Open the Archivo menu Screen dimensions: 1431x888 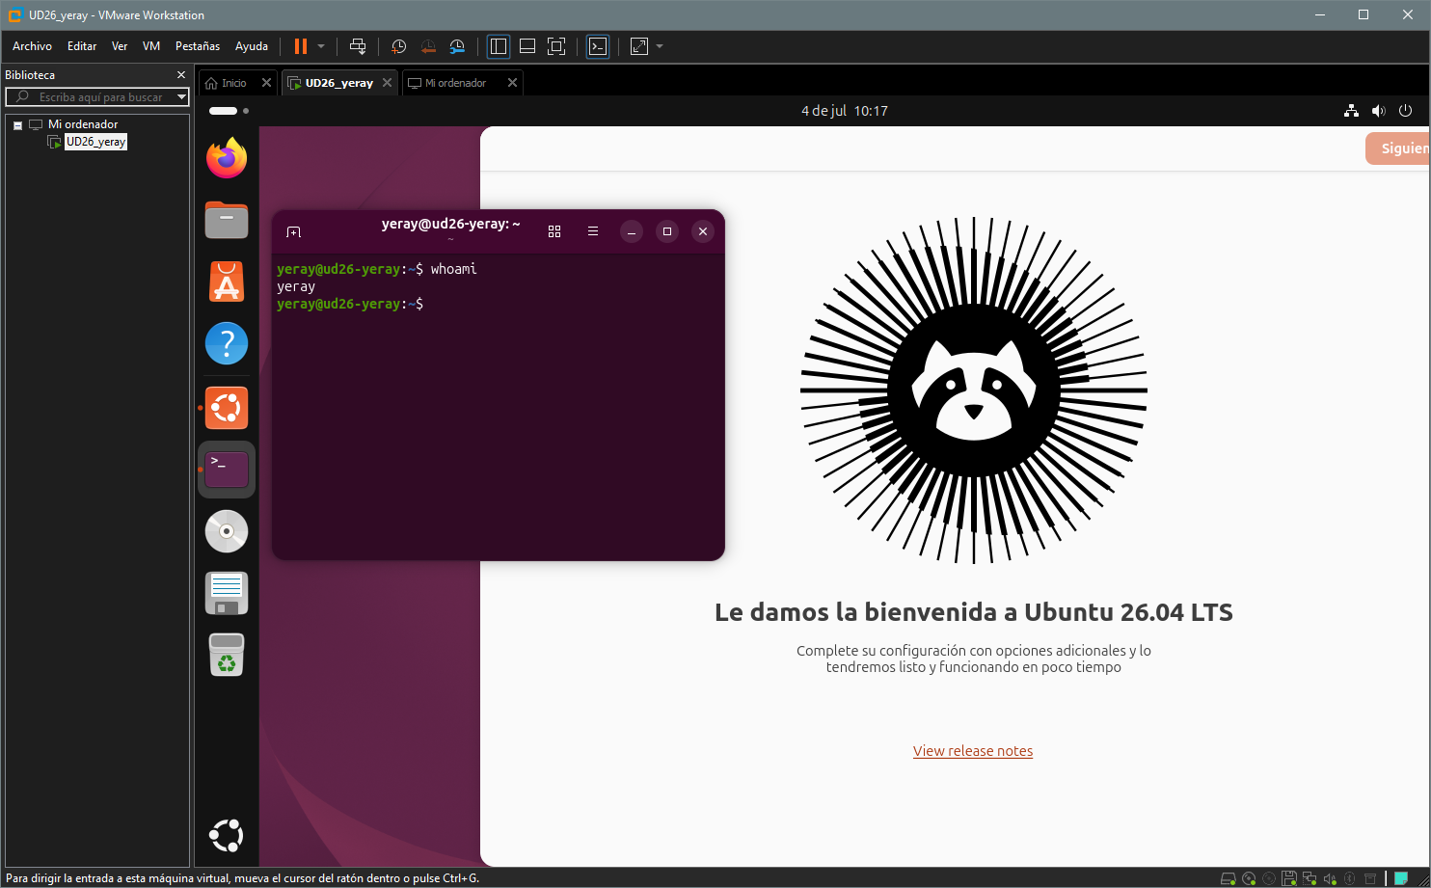32,46
